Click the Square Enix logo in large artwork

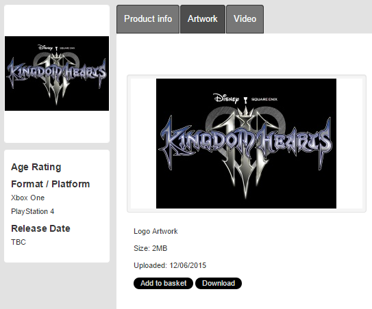pyautogui.click(x=264, y=99)
